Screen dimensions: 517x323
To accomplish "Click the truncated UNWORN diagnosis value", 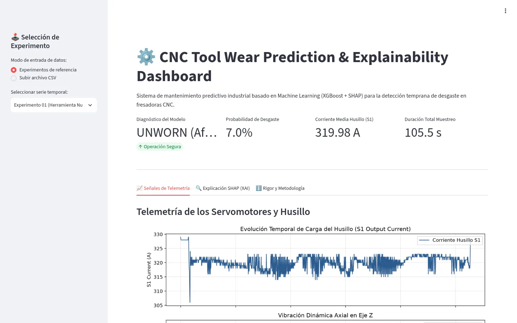I will (177, 132).
